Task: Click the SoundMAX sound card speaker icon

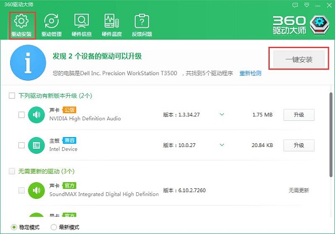Action: click(36, 191)
